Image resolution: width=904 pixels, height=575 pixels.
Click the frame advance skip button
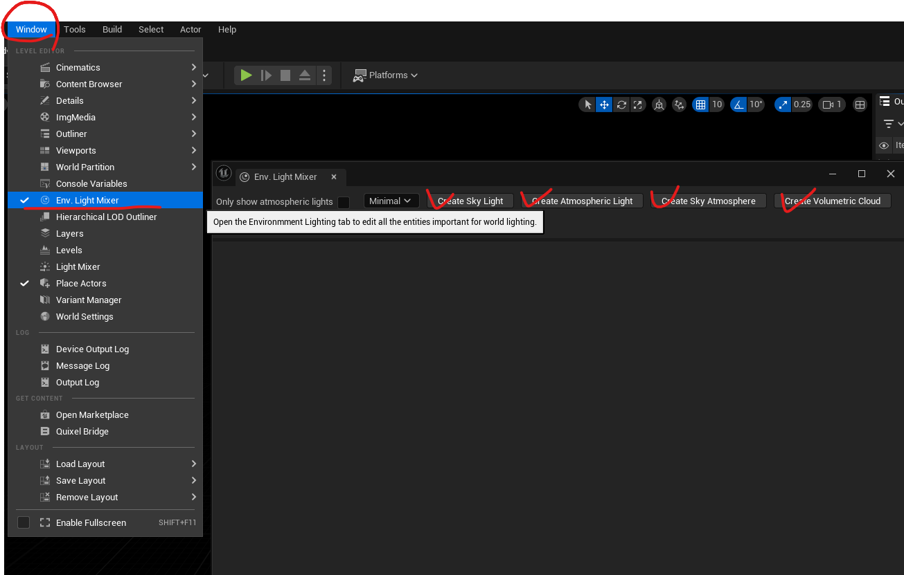266,75
